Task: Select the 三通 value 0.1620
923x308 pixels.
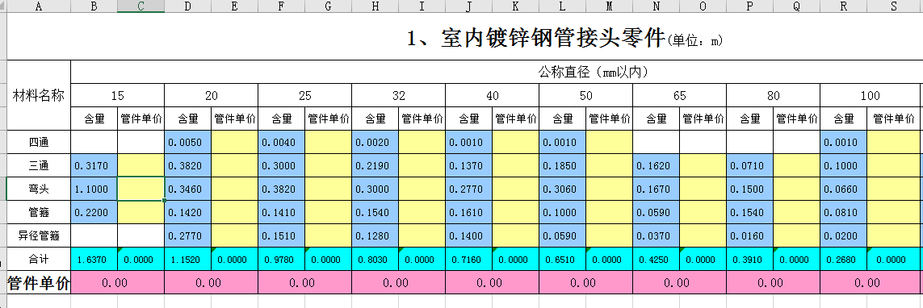Action: pos(656,166)
